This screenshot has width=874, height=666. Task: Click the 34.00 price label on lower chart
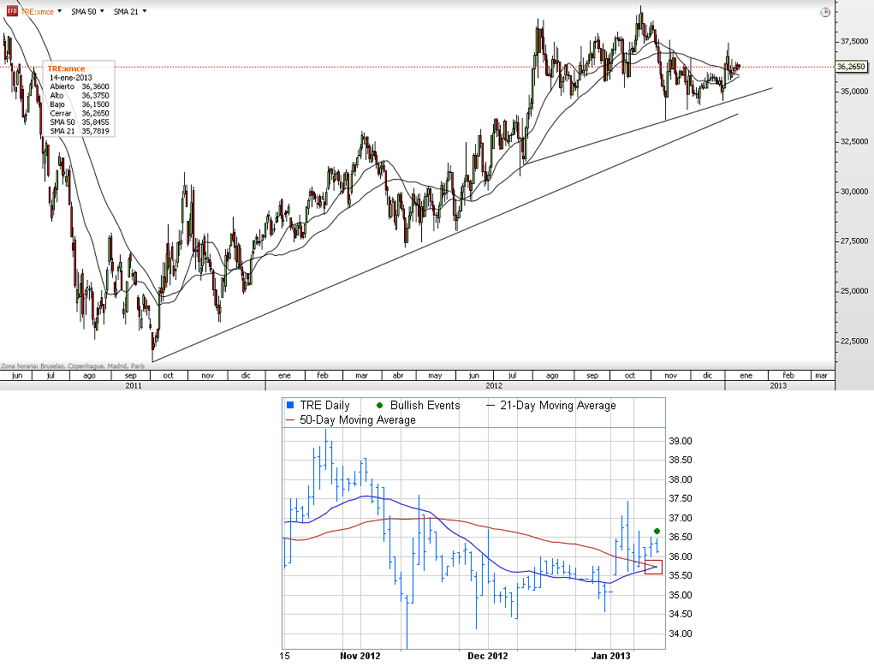[x=681, y=633]
